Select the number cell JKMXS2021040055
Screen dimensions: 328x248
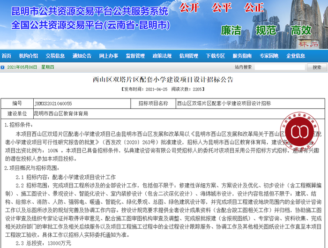(82, 104)
